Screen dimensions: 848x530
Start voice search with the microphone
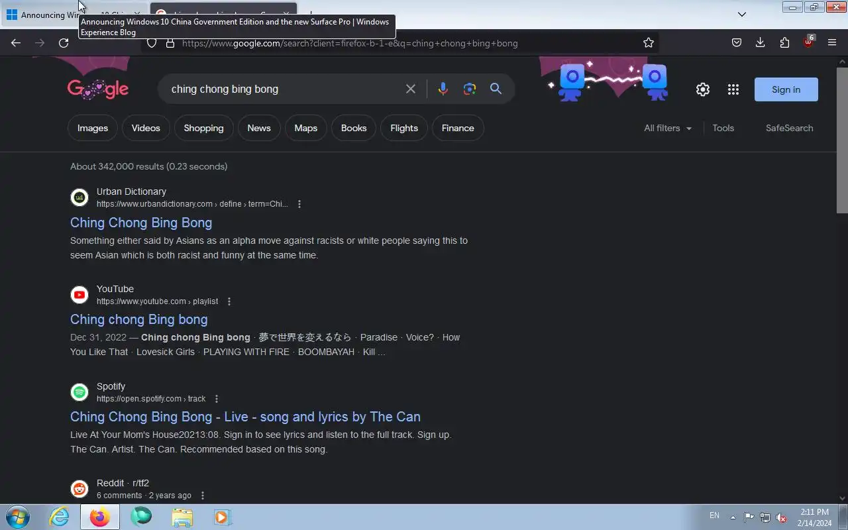pyautogui.click(x=443, y=89)
